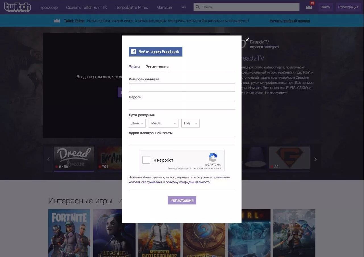The height and width of the screenshot is (257, 364).
Task: Open Попробуйте Prime menu item
Action: [132, 7]
